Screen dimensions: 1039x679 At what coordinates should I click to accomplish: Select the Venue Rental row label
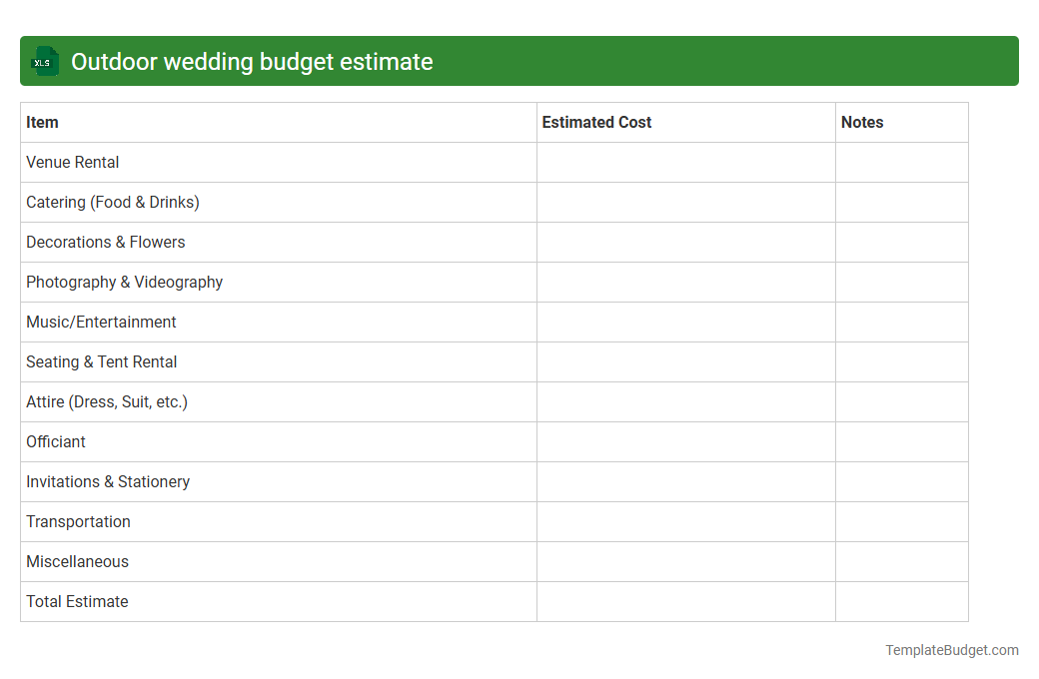[72, 162]
